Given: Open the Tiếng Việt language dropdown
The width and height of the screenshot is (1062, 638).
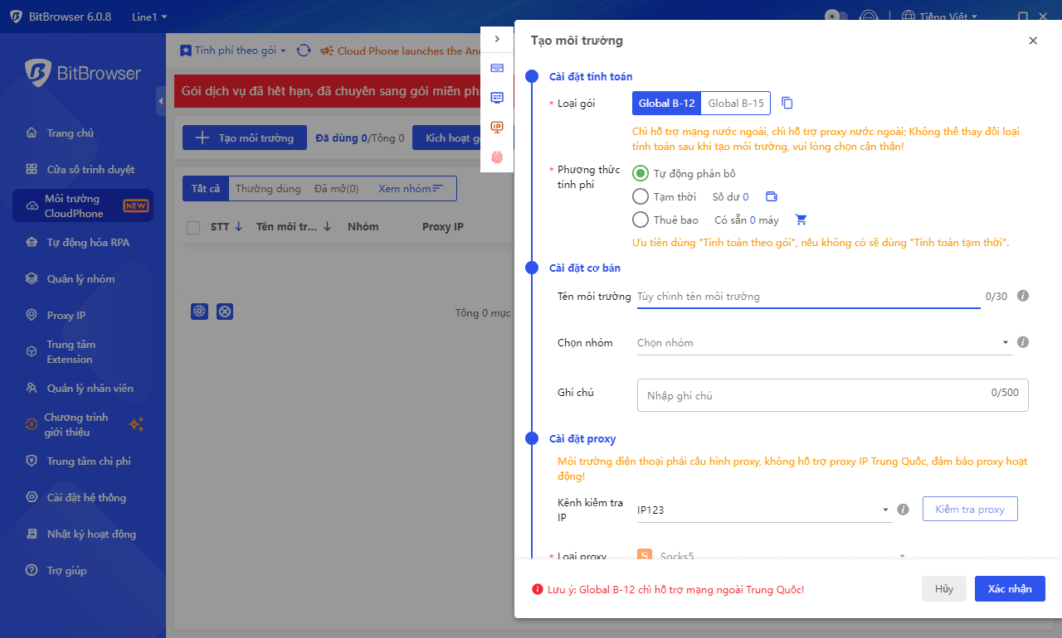Looking at the screenshot, I should pyautogui.click(x=939, y=17).
